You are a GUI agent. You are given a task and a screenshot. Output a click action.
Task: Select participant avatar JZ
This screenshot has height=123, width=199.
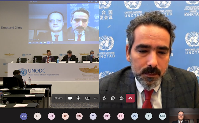65,116
